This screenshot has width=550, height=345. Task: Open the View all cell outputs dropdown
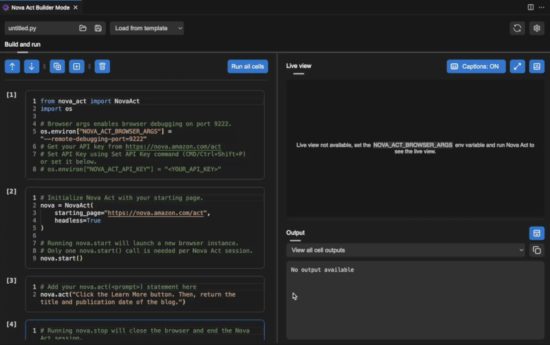[x=406, y=250]
